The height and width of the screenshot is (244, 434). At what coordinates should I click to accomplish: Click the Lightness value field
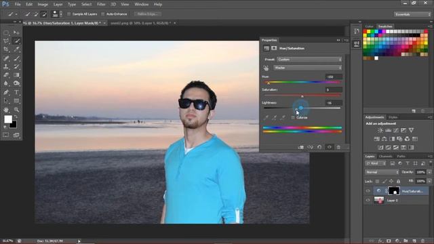click(x=334, y=103)
